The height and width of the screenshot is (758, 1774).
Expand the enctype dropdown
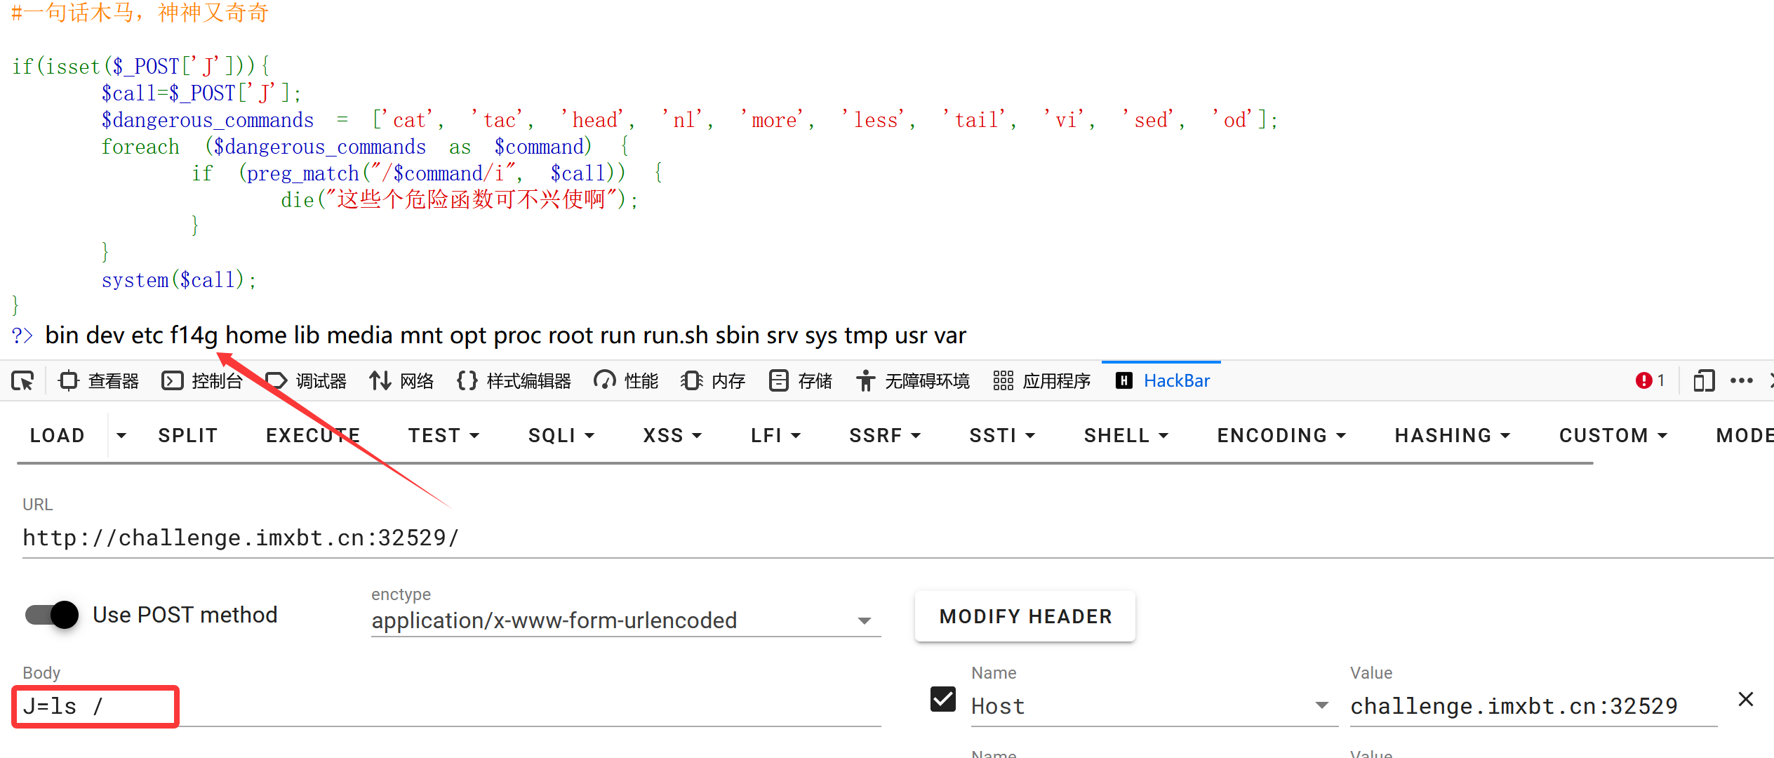click(x=864, y=621)
